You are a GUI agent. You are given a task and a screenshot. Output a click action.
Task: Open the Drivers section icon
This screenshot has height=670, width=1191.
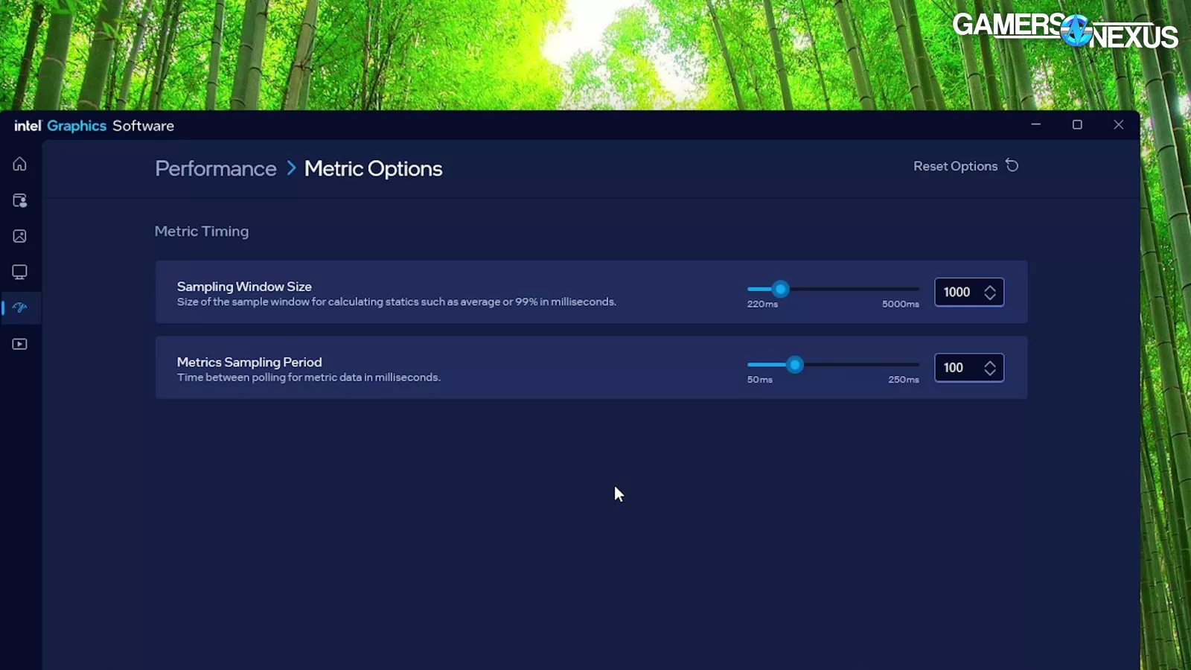(19, 200)
